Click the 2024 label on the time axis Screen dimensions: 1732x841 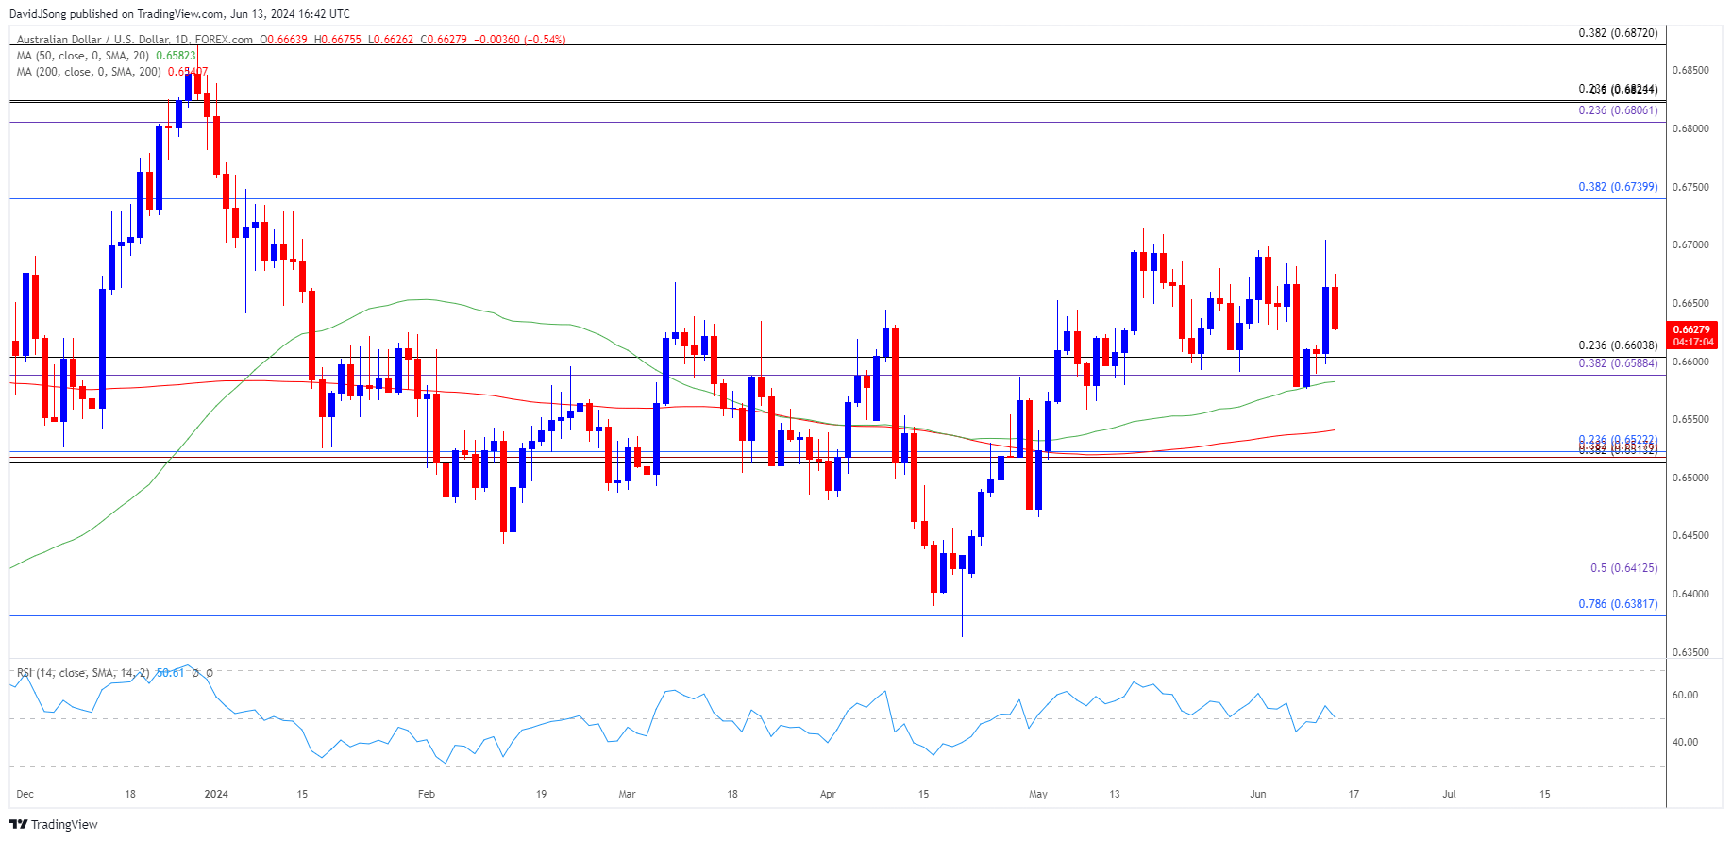(x=216, y=795)
